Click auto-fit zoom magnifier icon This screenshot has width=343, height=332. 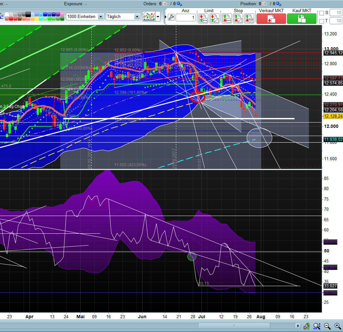(x=317, y=326)
